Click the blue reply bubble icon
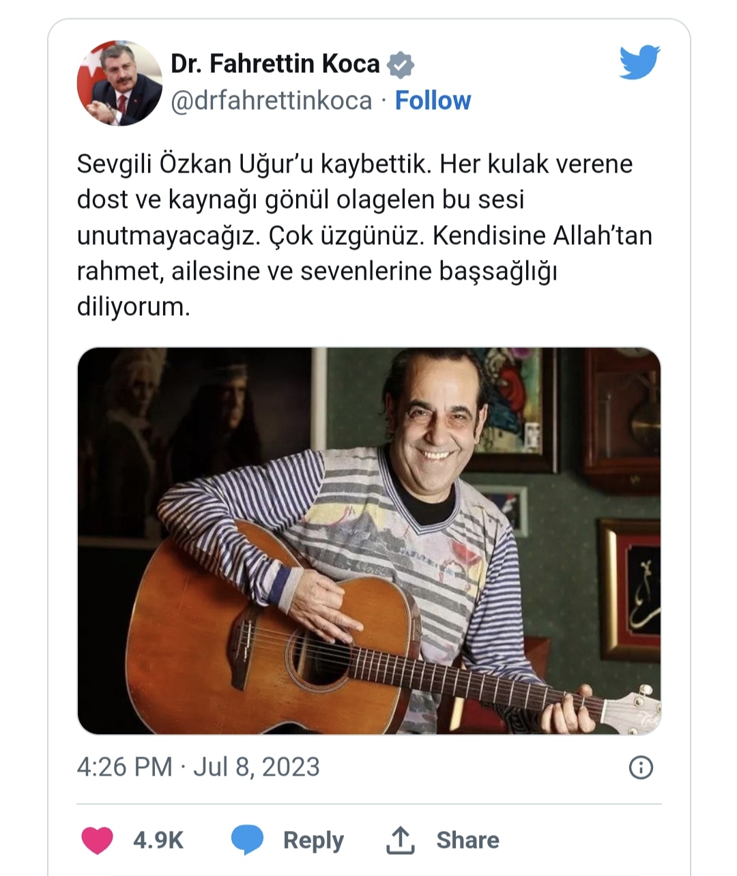 tap(249, 839)
